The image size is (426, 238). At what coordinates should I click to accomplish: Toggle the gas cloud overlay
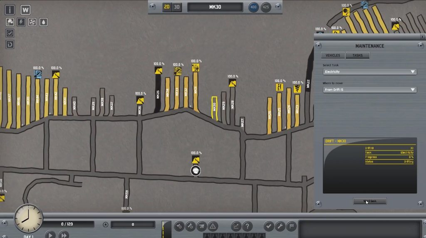coord(10,22)
